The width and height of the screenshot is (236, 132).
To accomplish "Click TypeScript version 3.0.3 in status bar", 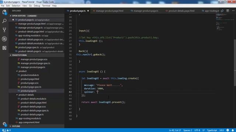I will click(221, 130).
